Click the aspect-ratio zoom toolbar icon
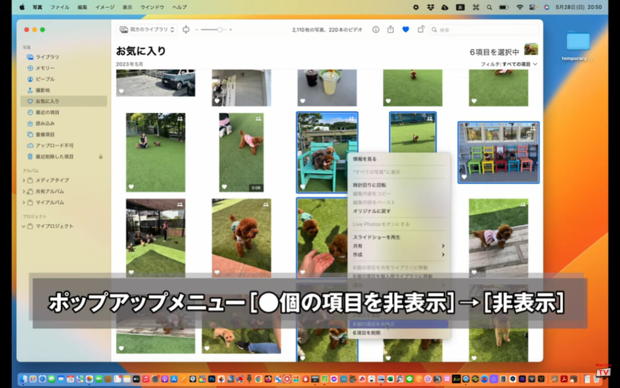Viewport: 620px width, 388px height. [x=186, y=29]
